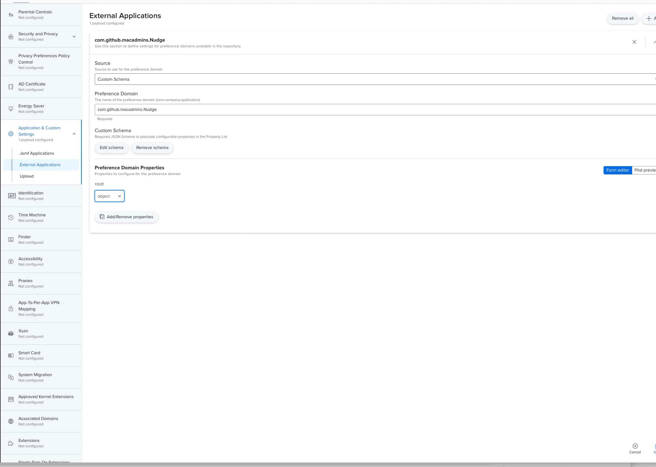Click the Identification card icon
The height and width of the screenshot is (467, 656).
coord(12,196)
